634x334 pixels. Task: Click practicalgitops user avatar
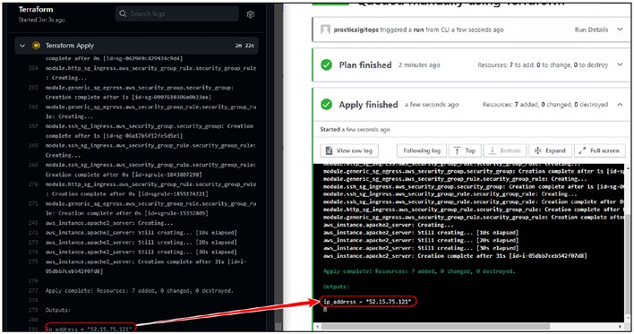tap(325, 30)
